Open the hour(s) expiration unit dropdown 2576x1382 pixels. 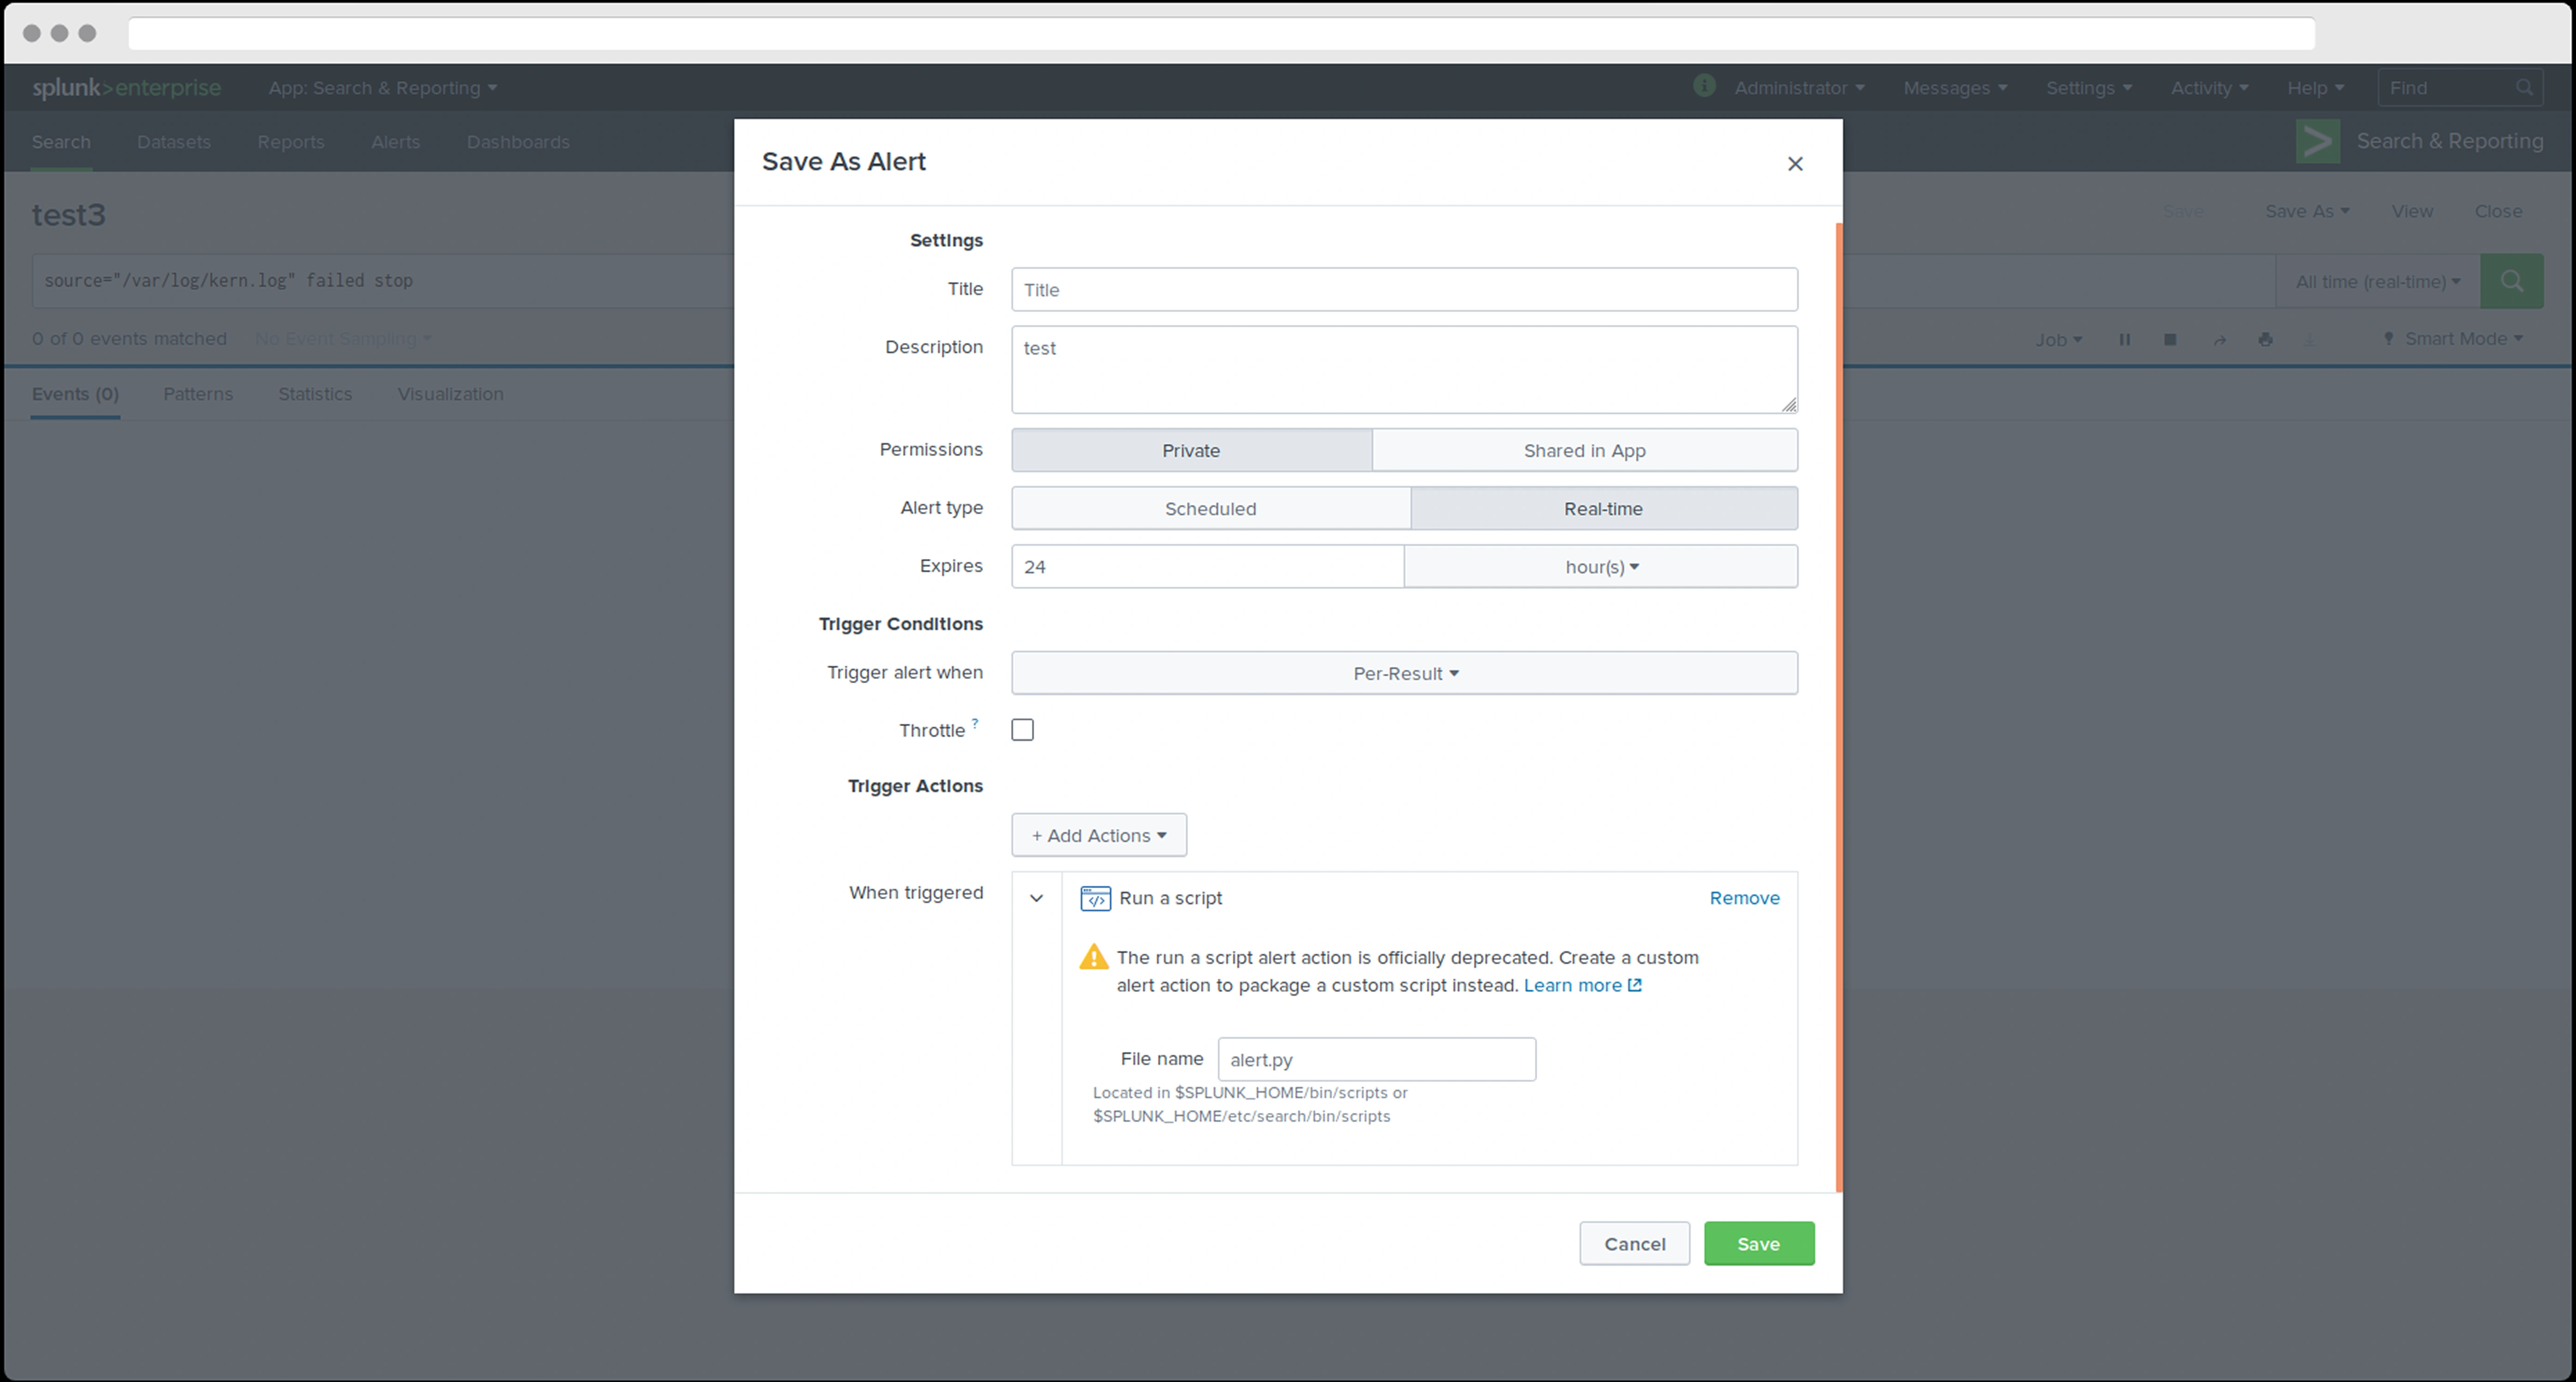pos(1600,566)
